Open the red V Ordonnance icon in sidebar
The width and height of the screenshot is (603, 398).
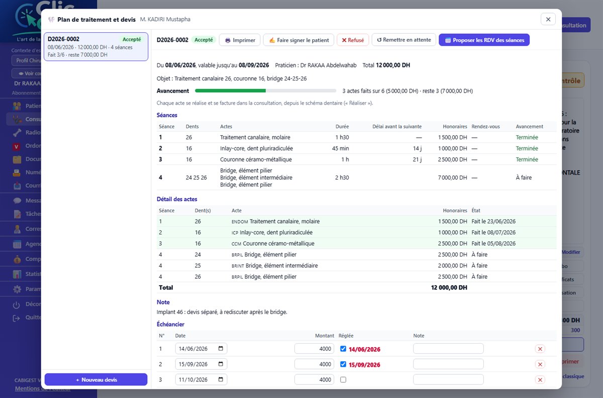pyautogui.click(x=17, y=146)
